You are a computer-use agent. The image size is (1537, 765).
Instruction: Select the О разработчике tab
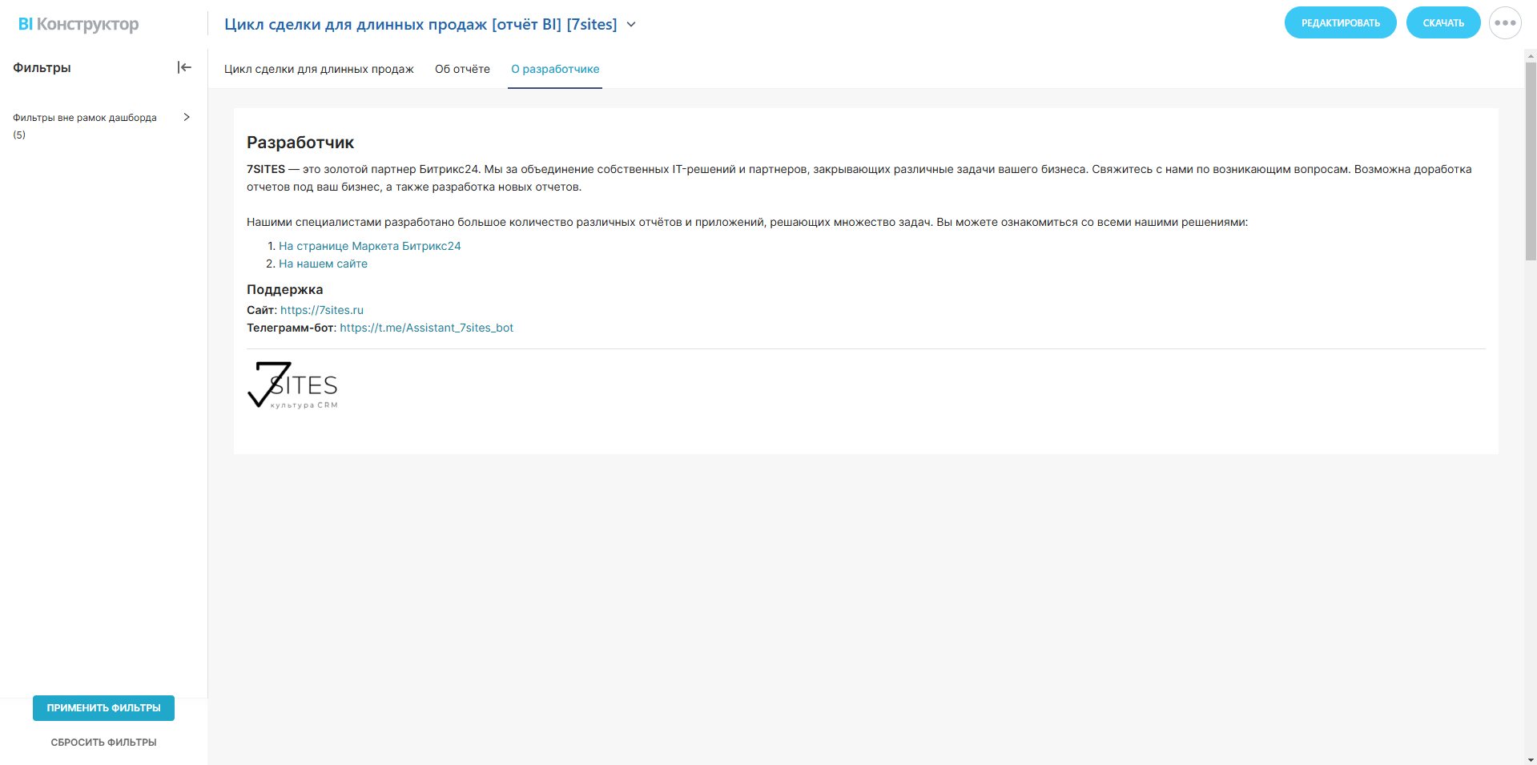tap(555, 69)
